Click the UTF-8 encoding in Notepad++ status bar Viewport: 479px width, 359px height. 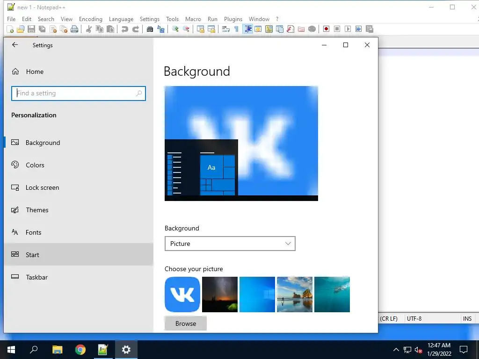click(414, 318)
